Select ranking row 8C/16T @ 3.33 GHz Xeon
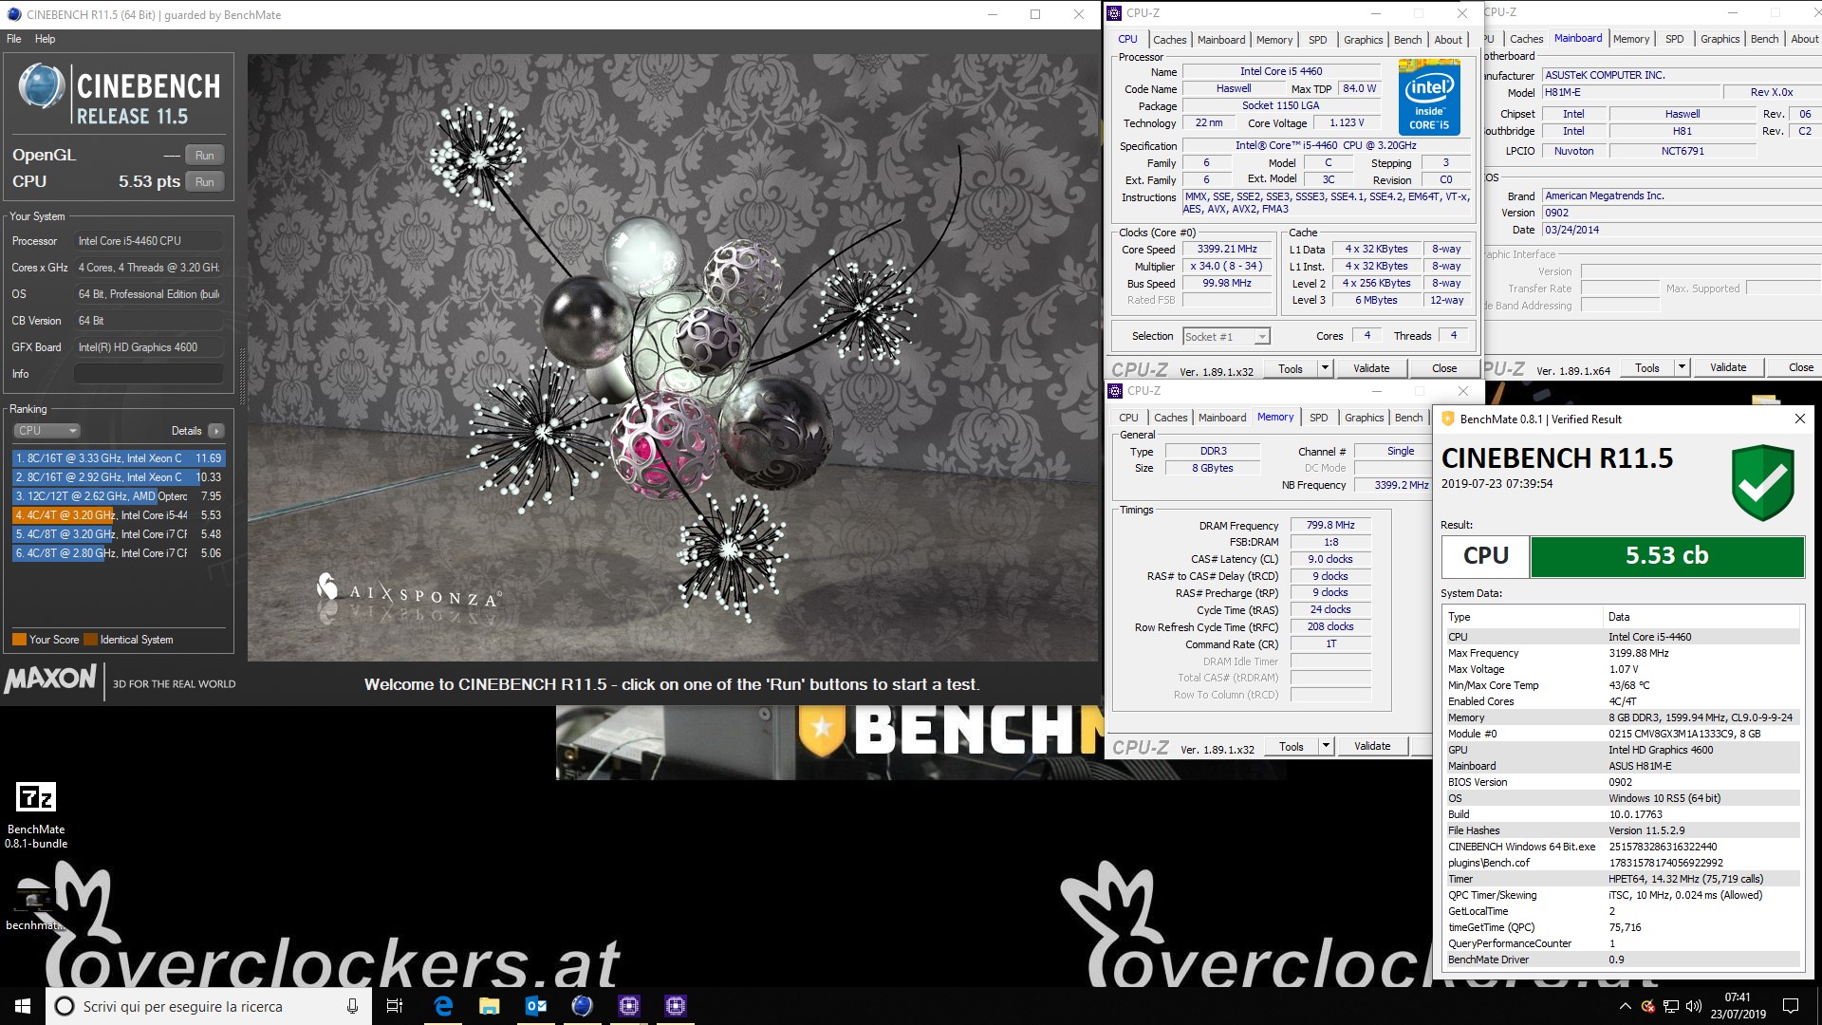This screenshot has height=1025, width=1822. tap(119, 458)
